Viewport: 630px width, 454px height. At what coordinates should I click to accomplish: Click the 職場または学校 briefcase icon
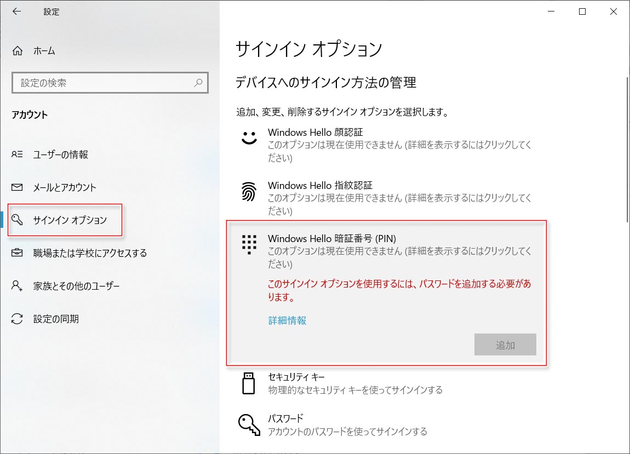[x=17, y=252]
